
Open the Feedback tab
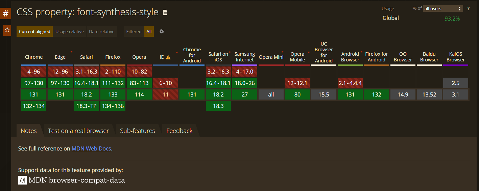pos(179,131)
